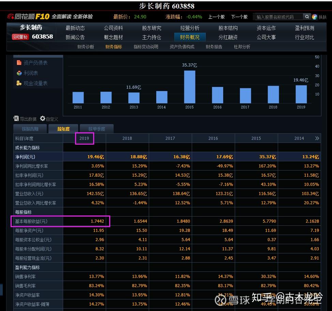The height and width of the screenshot is (311, 332).
Task: Open the 分红融资 menu item
Action: point(228,37)
